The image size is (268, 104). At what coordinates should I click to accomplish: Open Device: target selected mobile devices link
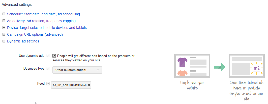click(47, 28)
